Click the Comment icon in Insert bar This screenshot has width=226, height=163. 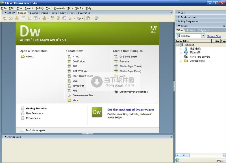pos(64,18)
